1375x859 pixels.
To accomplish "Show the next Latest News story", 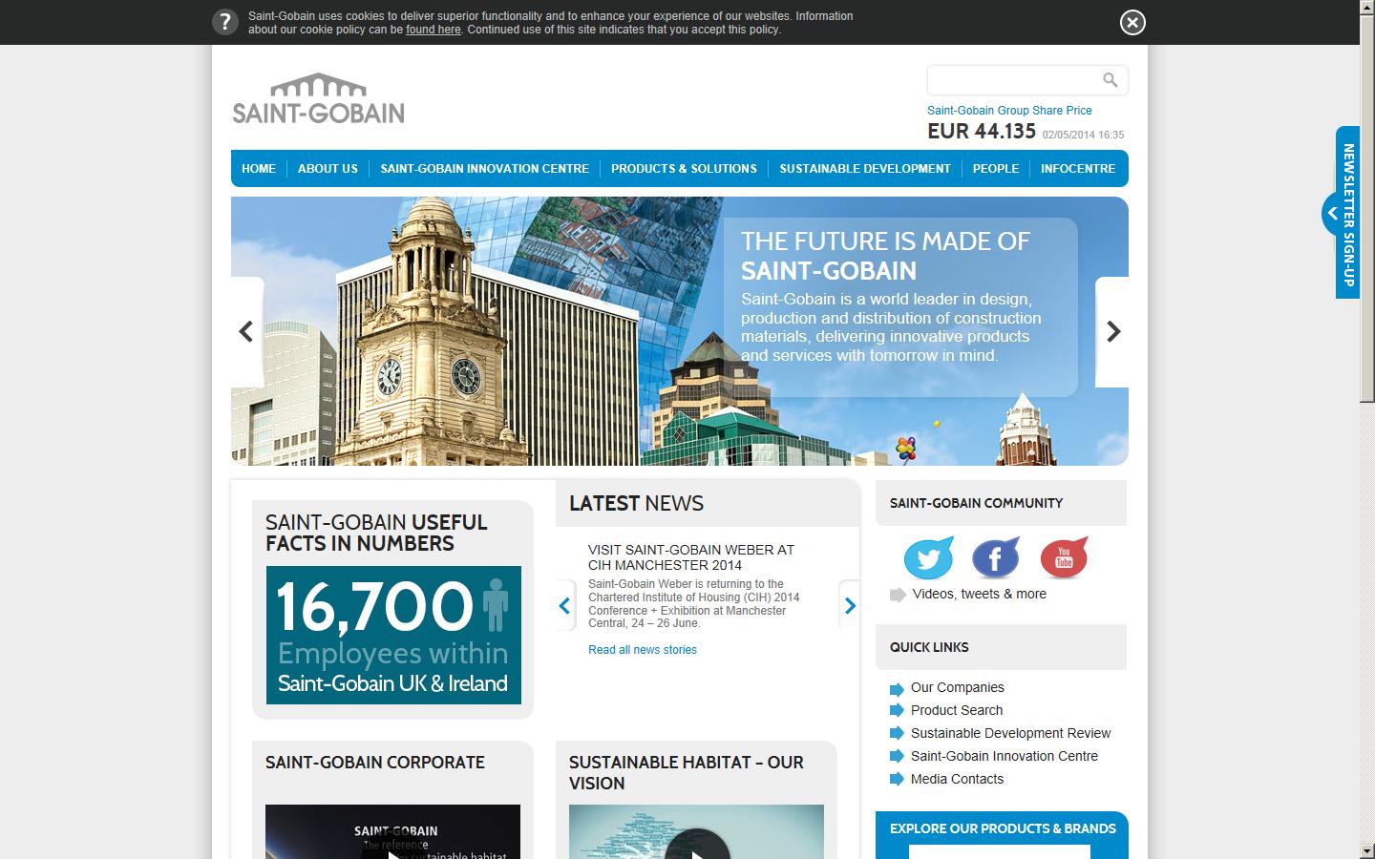I will pyautogui.click(x=850, y=604).
